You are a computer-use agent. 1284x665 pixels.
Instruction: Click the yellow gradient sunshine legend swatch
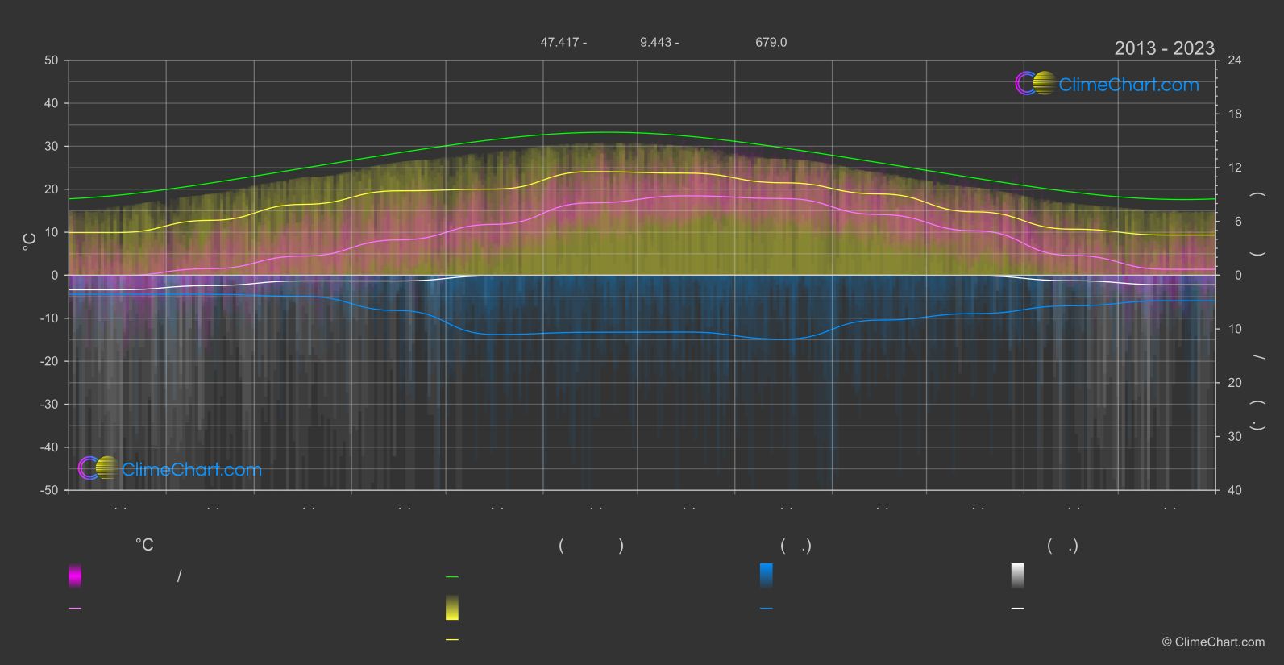point(452,608)
